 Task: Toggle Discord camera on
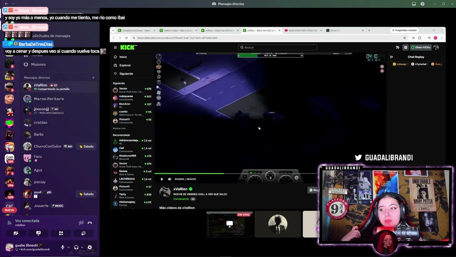pos(16,233)
